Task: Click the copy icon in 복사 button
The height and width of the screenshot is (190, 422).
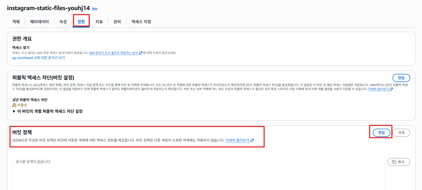Action: 394,162
